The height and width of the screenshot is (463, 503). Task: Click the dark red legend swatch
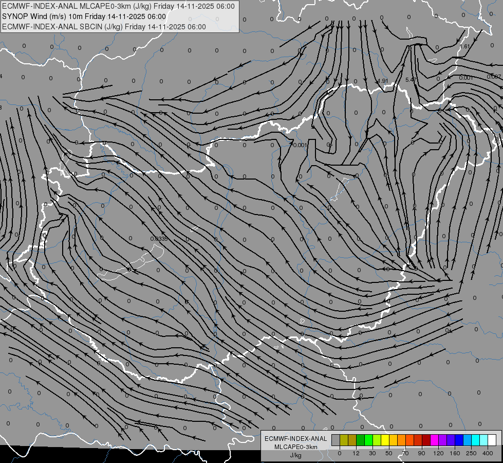point(426,440)
